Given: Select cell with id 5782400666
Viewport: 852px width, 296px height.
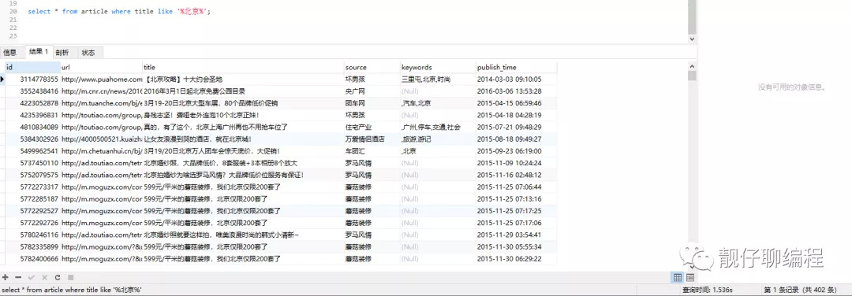Looking at the screenshot, I should coord(32,258).
